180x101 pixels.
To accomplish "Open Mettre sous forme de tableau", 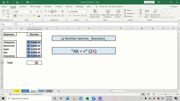I will coord(108,13).
